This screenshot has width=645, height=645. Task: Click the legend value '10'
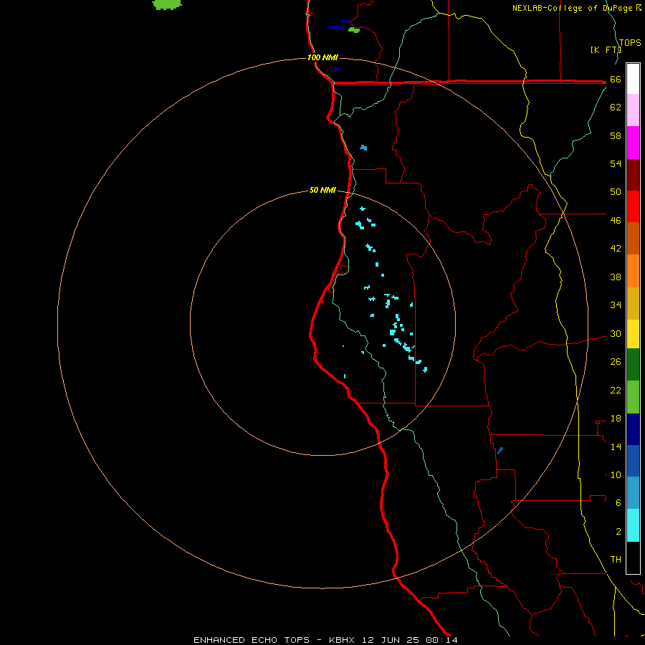coord(616,474)
